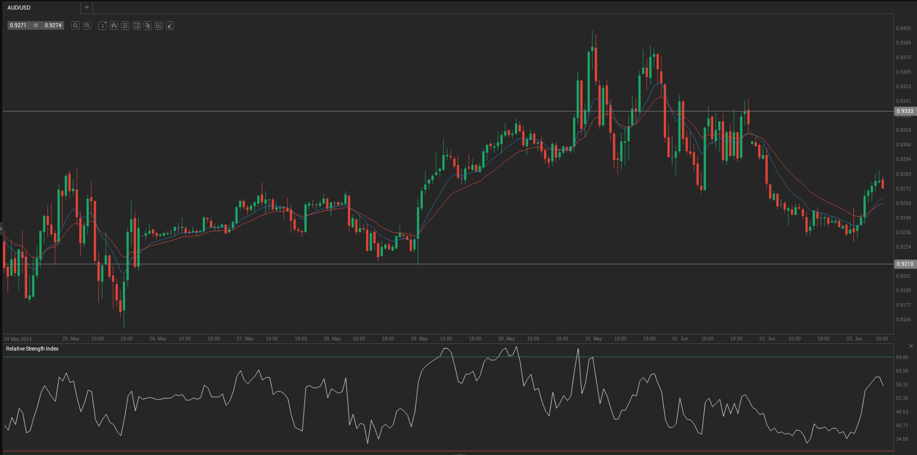Select the 0.9333 horizontal line price tag
The height and width of the screenshot is (455, 917).
(904, 111)
